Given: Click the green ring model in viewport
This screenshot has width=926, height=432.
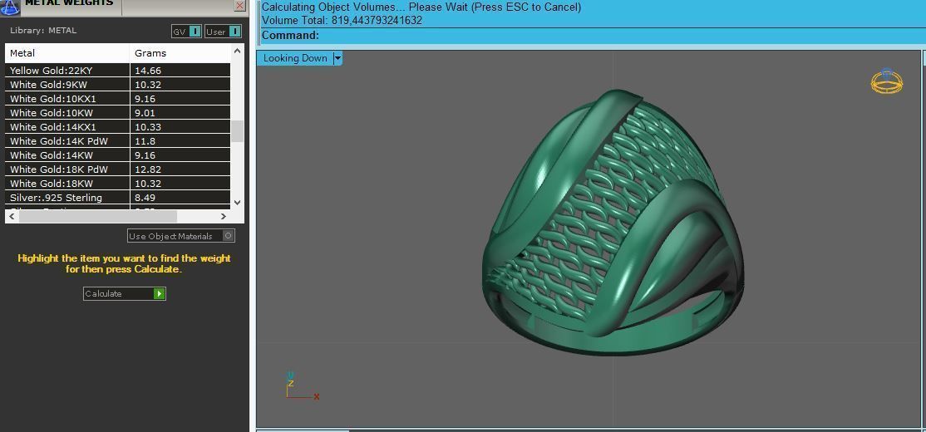Looking at the screenshot, I should [x=613, y=222].
